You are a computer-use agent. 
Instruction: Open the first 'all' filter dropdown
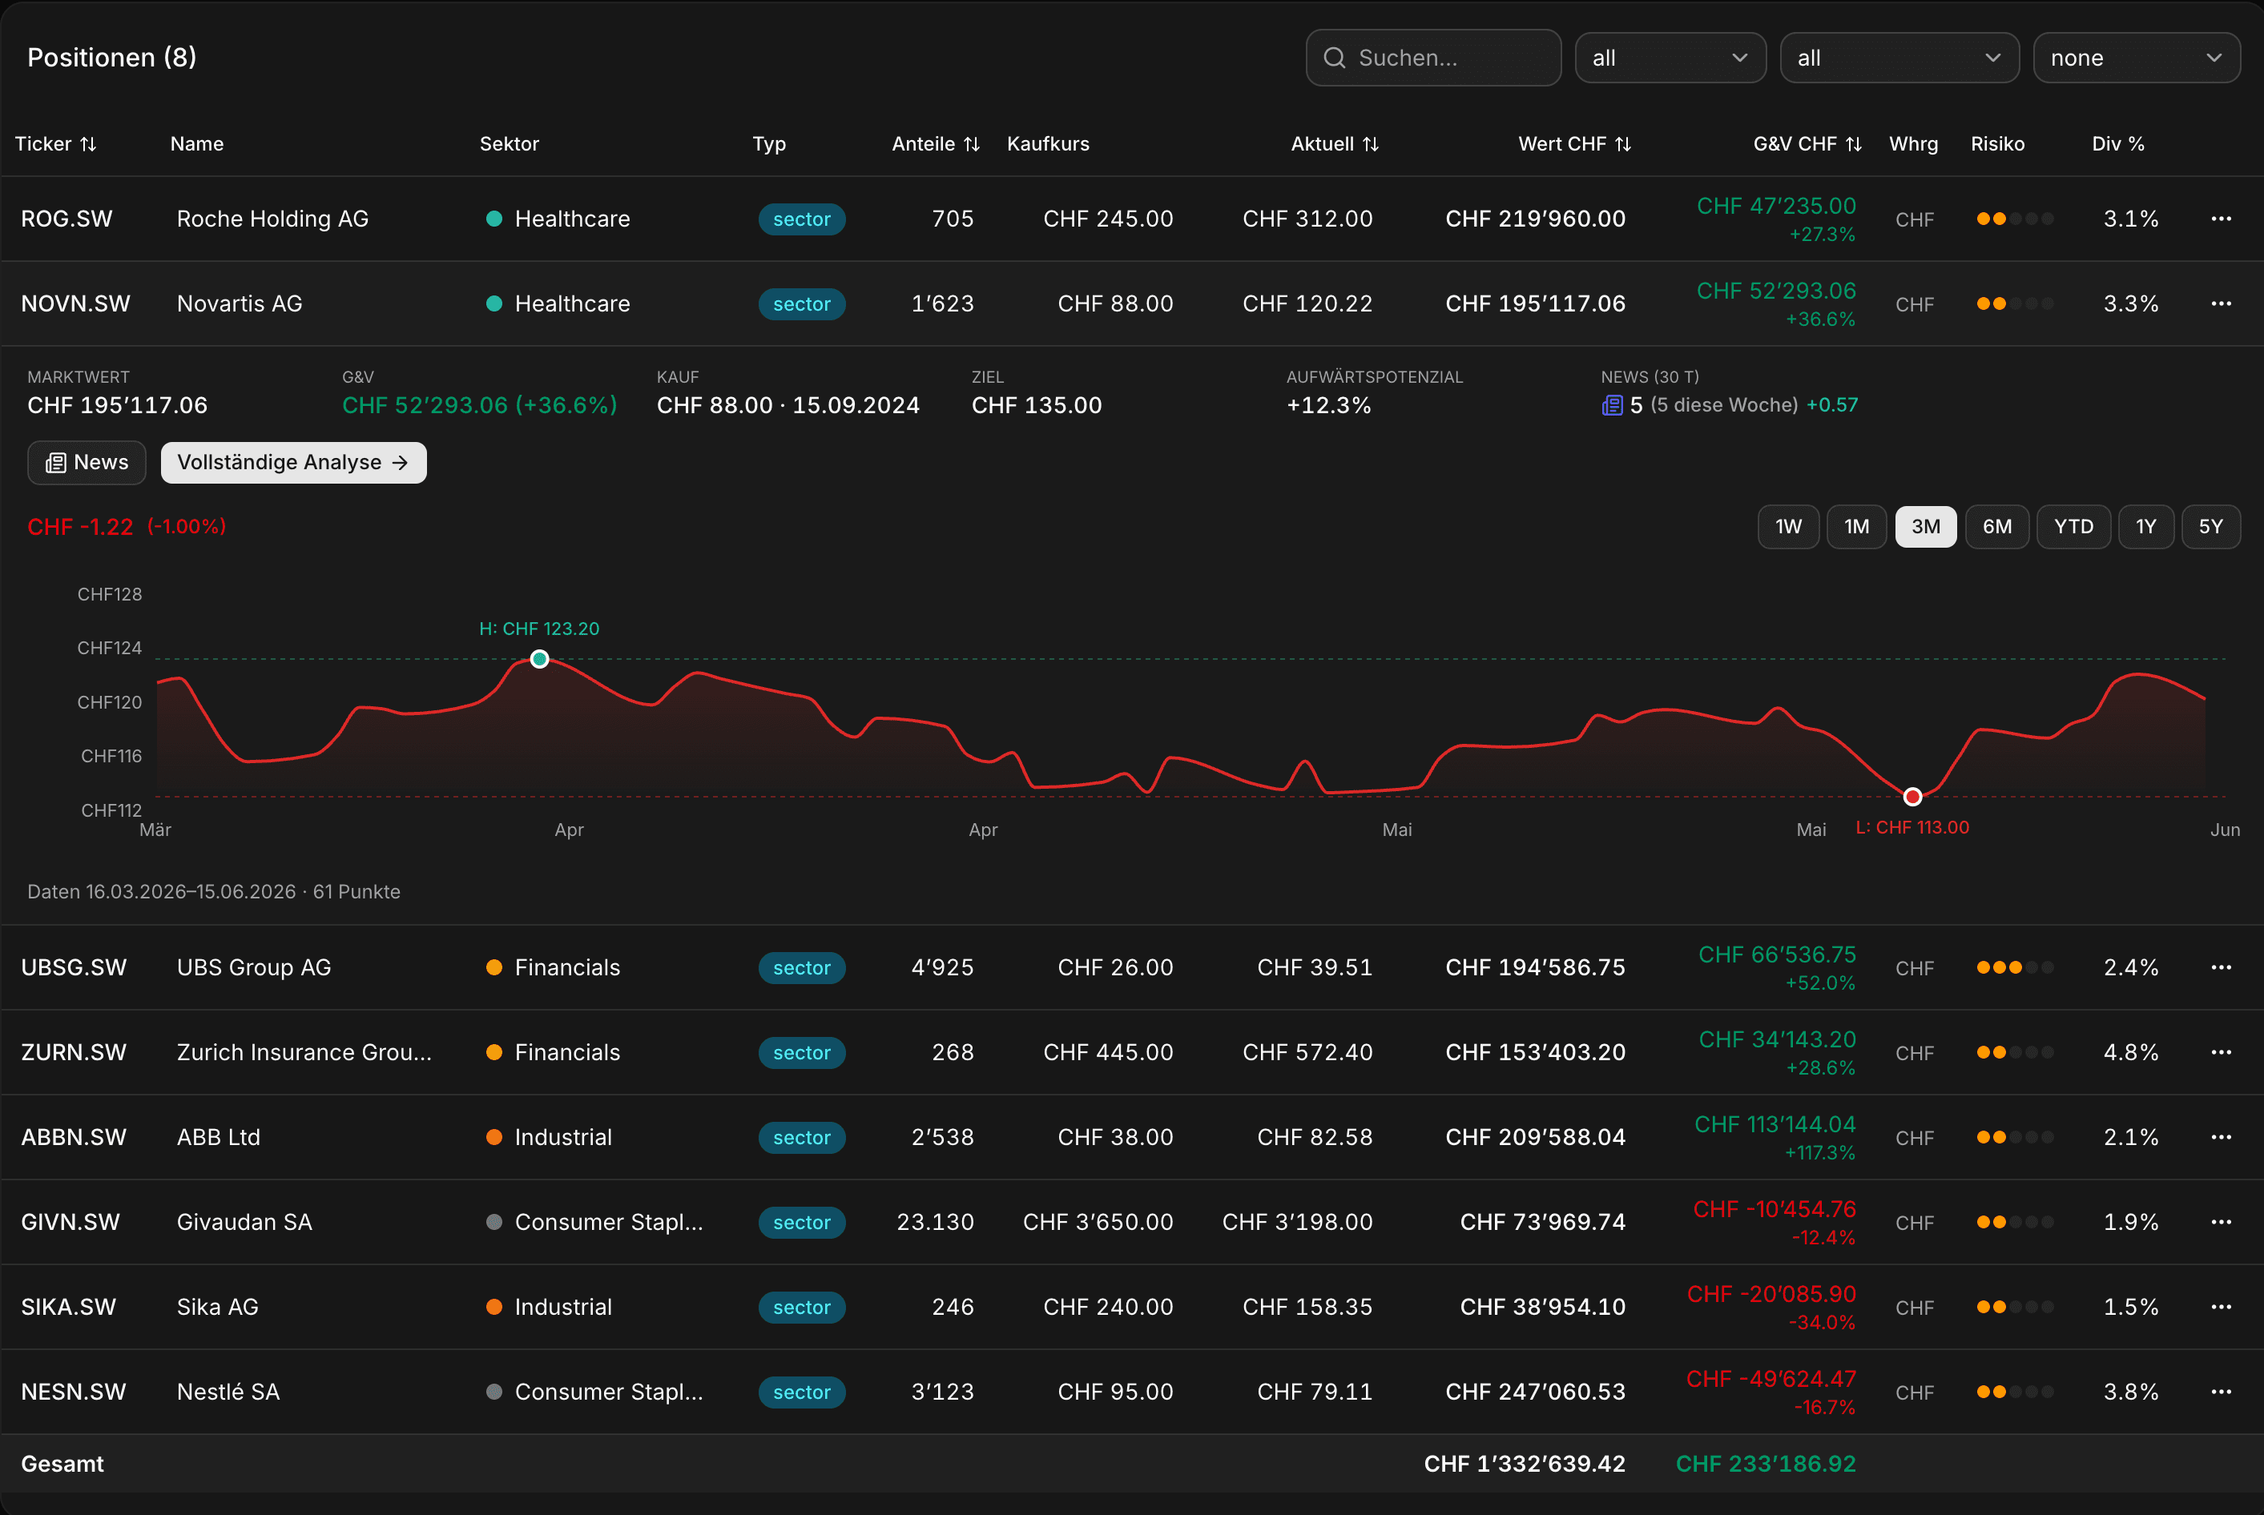tap(1670, 58)
